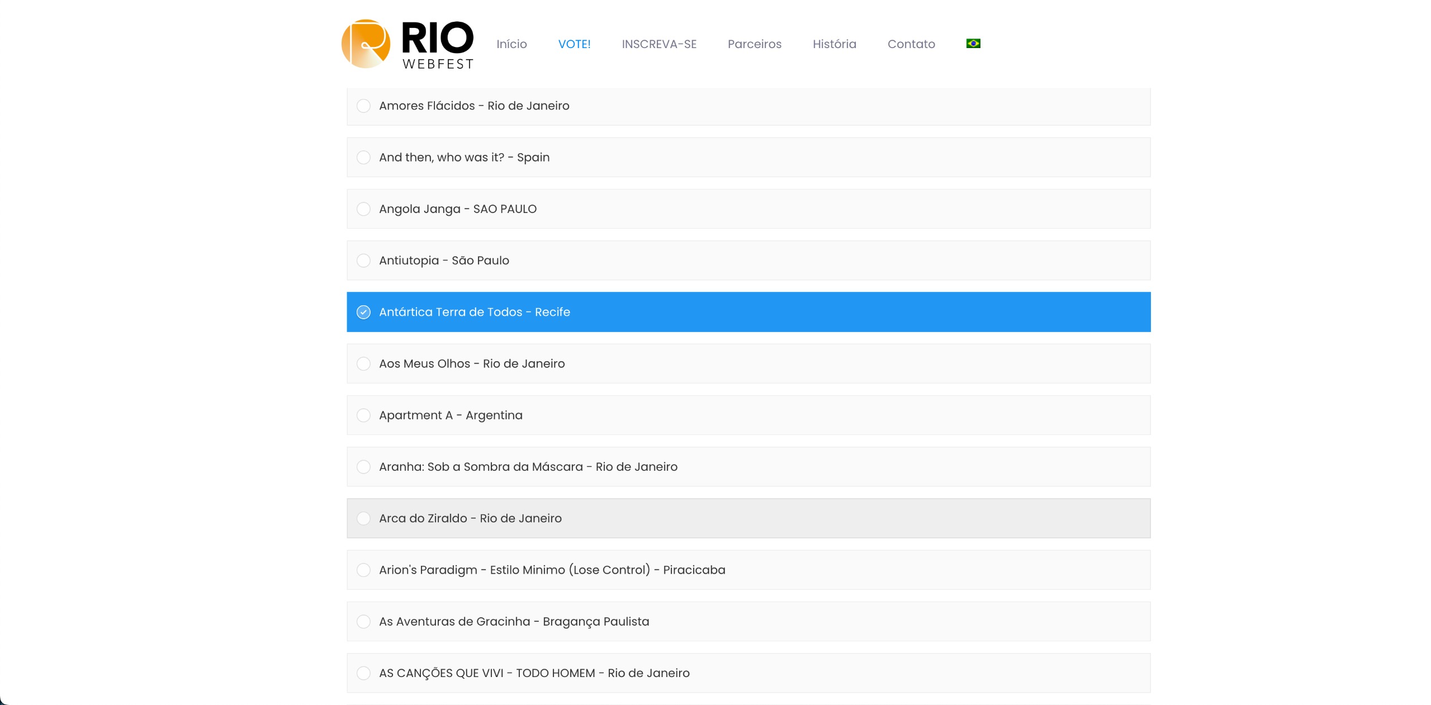Screen dimensions: 1431x705
Task: Select the Antiutopia - São Paulo radio
Action: [x=363, y=261]
